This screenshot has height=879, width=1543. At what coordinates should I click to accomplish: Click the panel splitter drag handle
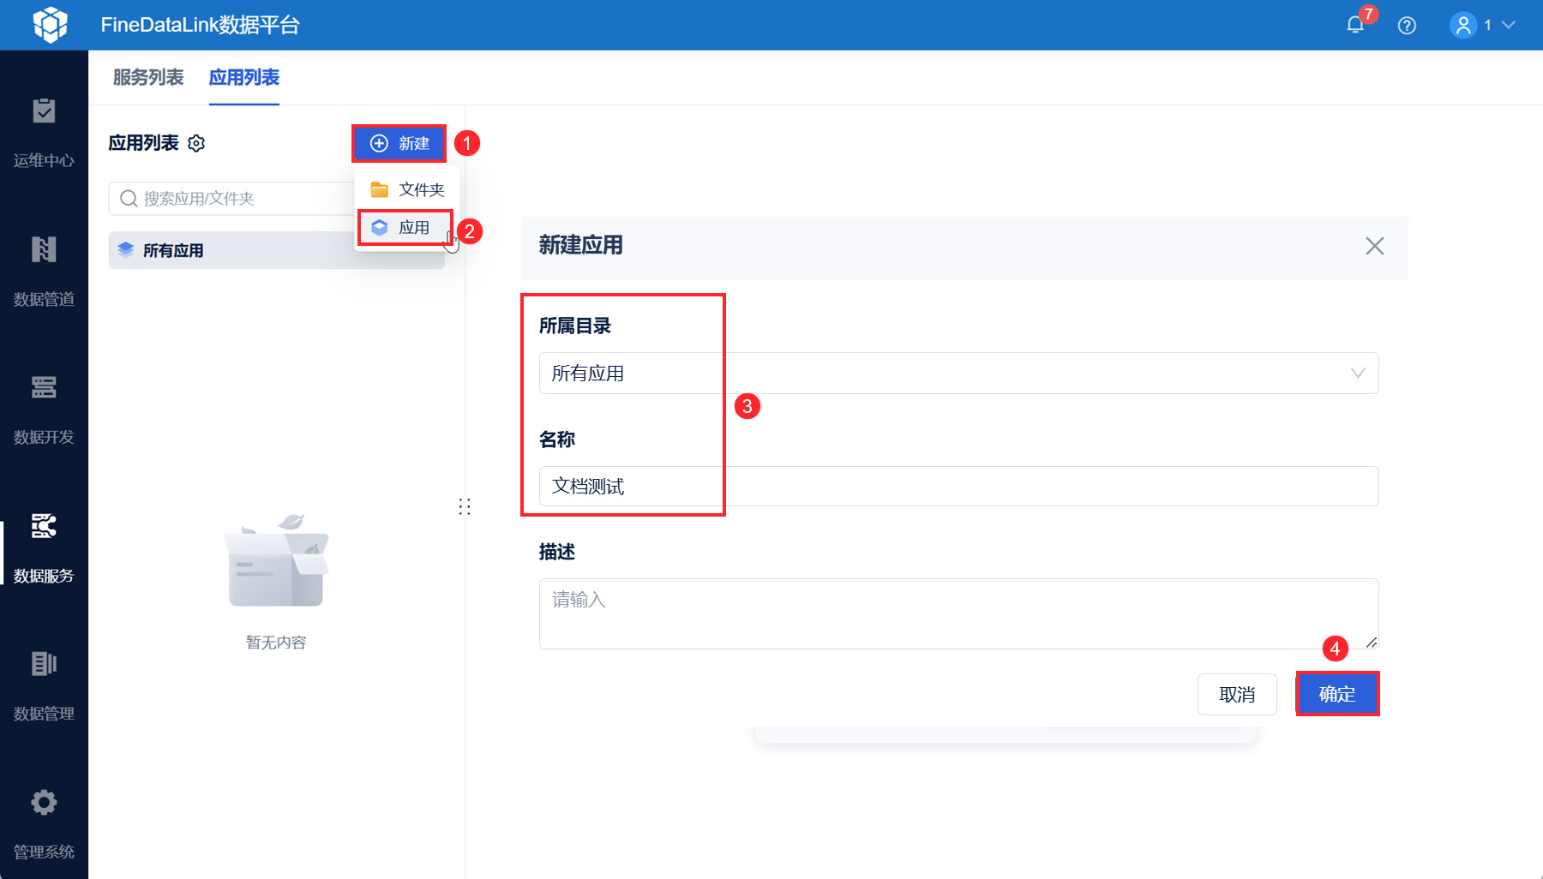tap(465, 506)
